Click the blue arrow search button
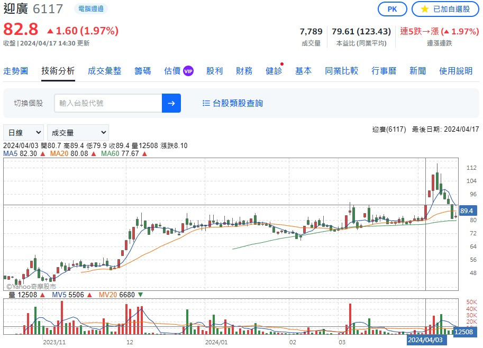This screenshot has height=348, width=483. 171,103
